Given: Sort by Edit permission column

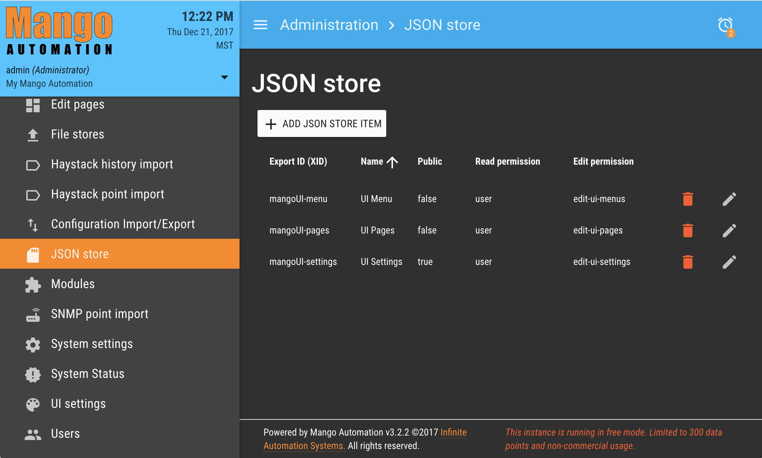Looking at the screenshot, I should click(603, 161).
